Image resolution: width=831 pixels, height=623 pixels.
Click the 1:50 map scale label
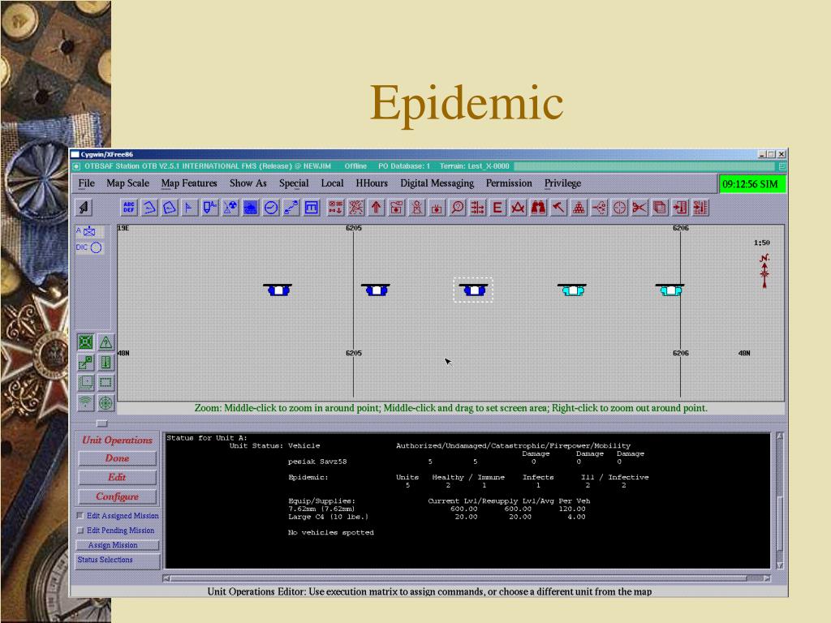point(761,243)
